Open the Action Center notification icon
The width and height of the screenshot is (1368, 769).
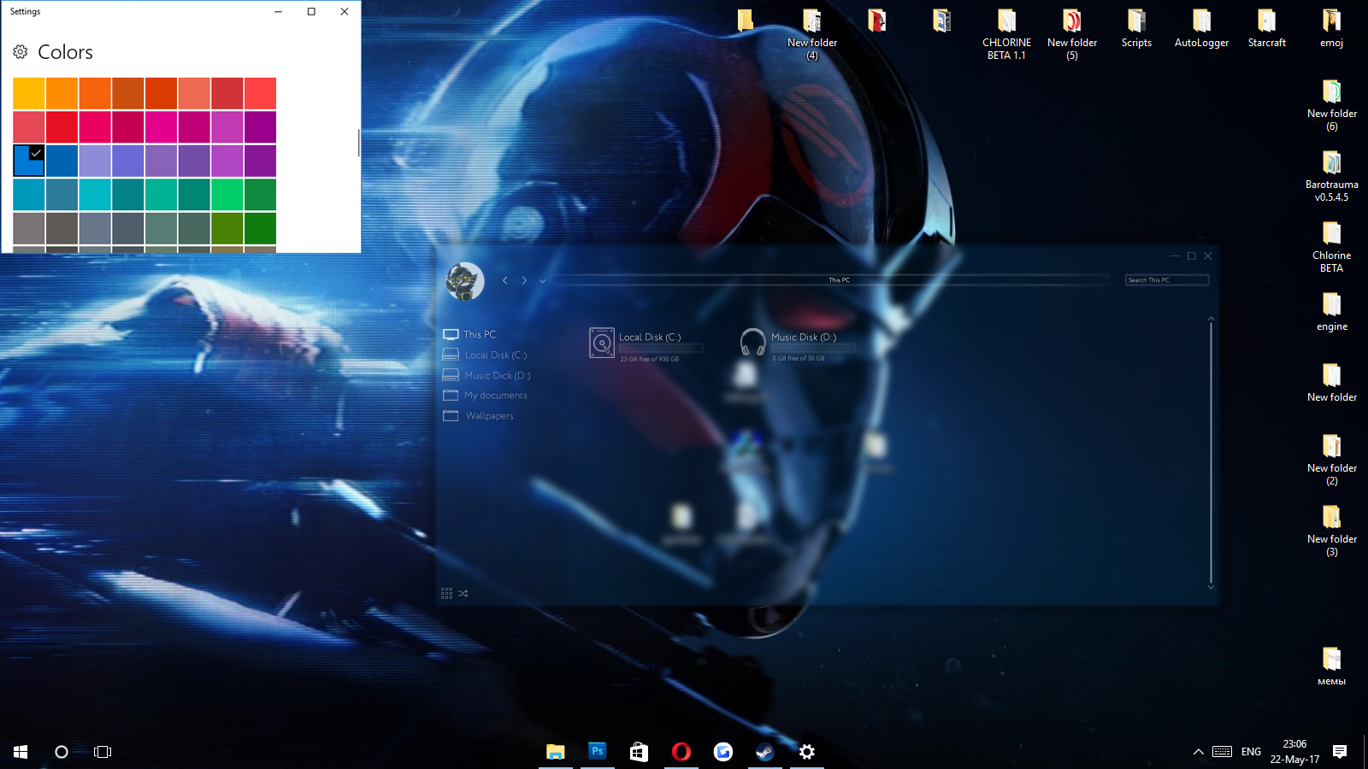(x=1340, y=751)
